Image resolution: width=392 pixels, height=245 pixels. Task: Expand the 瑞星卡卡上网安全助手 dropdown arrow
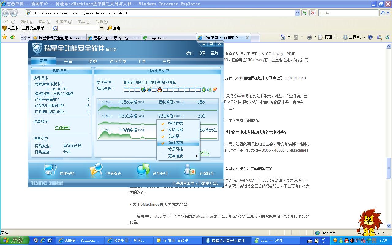tap(49, 28)
